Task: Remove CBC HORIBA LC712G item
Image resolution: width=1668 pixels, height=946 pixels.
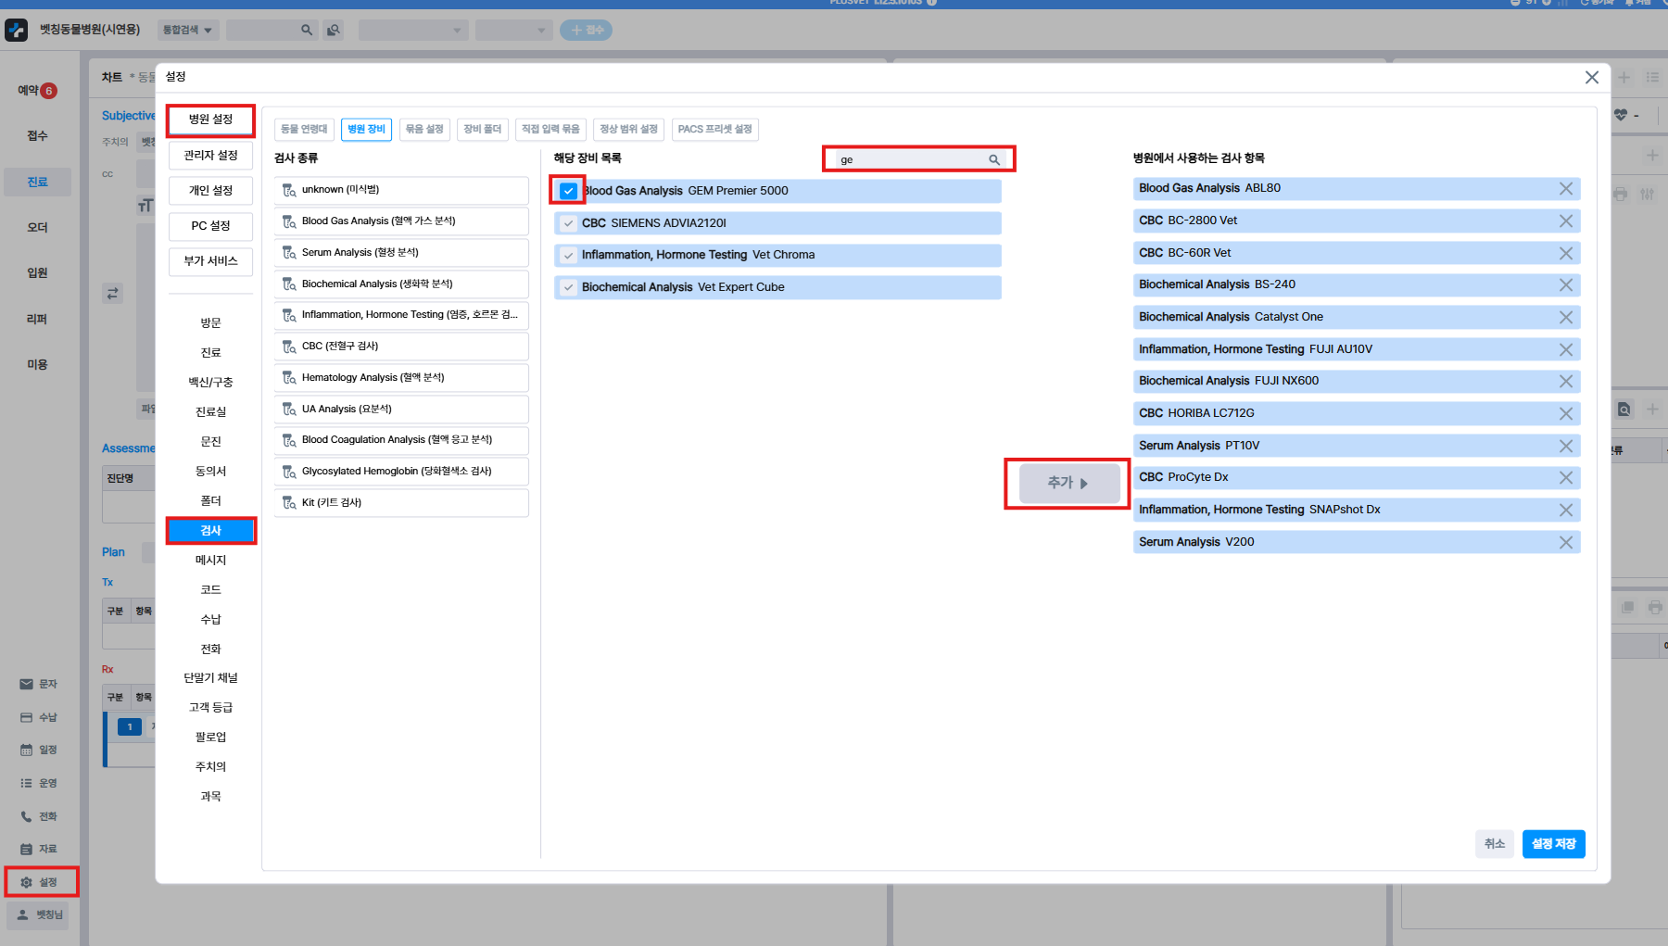Action: click(x=1566, y=413)
